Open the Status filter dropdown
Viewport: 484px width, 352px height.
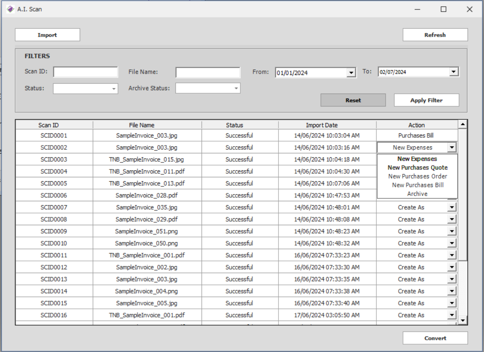point(114,89)
